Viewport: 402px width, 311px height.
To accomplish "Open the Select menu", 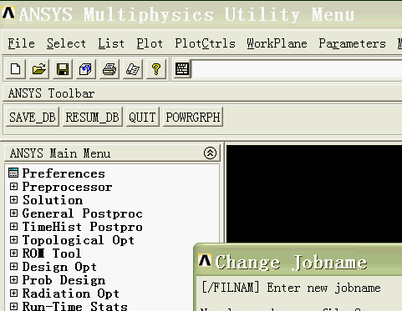I will (x=66, y=43).
